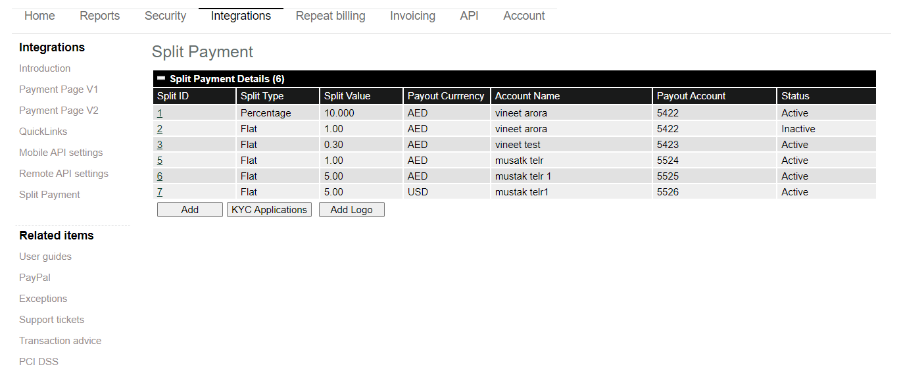Go to the Invoicing tab
Screen dimensions: 901x373
[x=412, y=16]
